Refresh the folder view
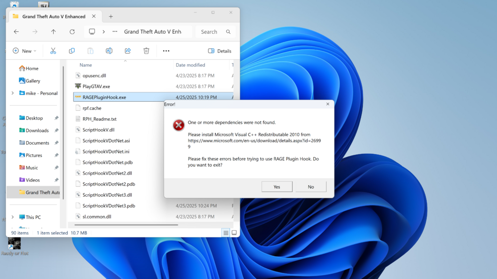This screenshot has height=279, width=497. pos(72,32)
